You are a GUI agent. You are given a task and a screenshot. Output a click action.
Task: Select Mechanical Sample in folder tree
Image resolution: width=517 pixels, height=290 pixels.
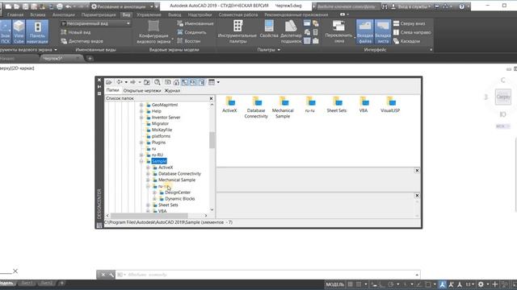pyautogui.click(x=177, y=180)
